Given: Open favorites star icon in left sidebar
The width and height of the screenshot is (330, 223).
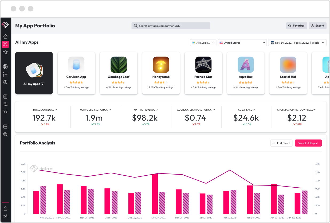Looking at the screenshot, I should [5, 52].
